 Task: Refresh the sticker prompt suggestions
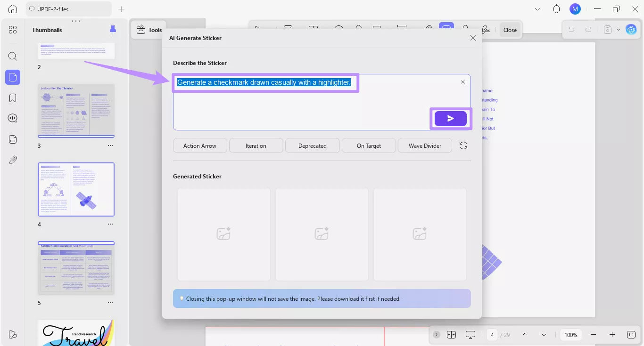click(x=463, y=145)
